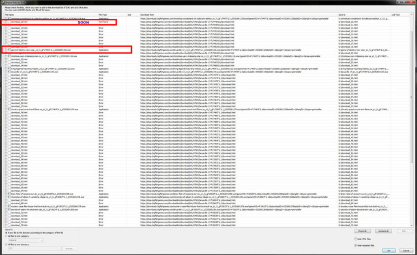The height and width of the screenshot is (255, 417).
Task: Tick the chivalry-quest exe row checkbox
Action: click(x=7, y=110)
